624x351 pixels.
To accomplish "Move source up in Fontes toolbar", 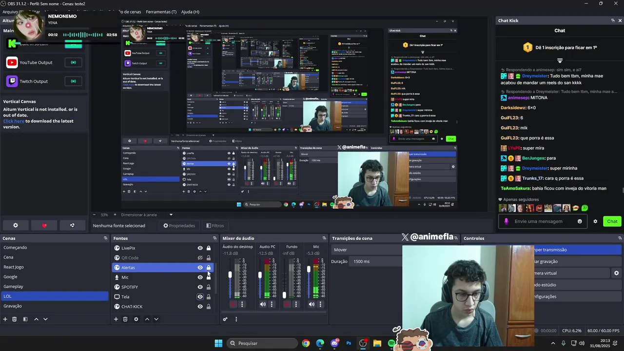I will pos(147,319).
